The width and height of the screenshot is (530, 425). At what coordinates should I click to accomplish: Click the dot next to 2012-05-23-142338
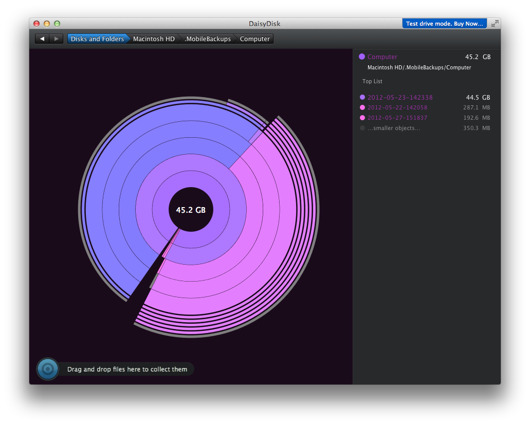[x=362, y=98]
